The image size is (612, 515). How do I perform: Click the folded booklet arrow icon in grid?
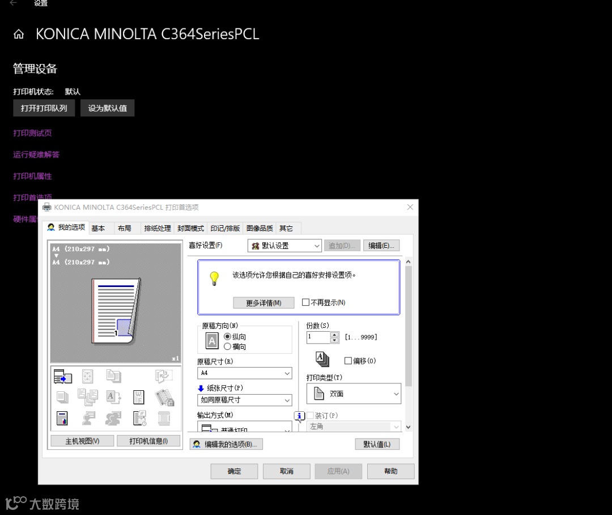[164, 376]
